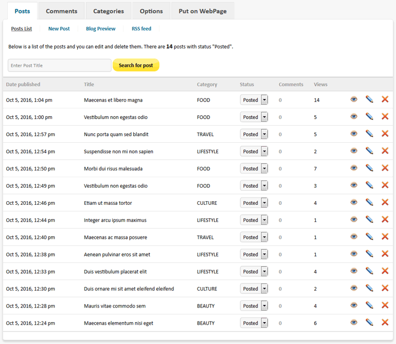Select the 'Duis ornare mi sit amet eleifend eleifend' title
The image size is (396, 344).
click(x=129, y=289)
